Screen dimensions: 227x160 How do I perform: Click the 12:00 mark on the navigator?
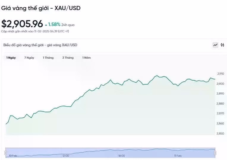point(66,156)
